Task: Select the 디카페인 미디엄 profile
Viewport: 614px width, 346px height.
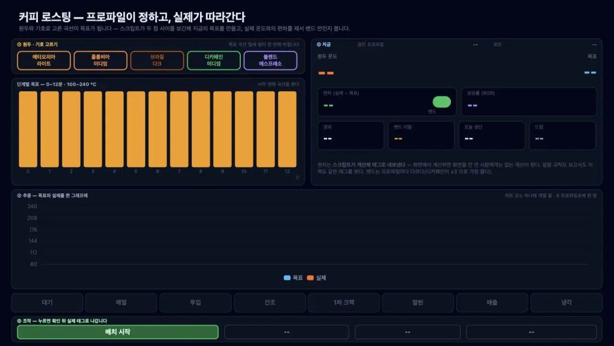Action: (213, 60)
